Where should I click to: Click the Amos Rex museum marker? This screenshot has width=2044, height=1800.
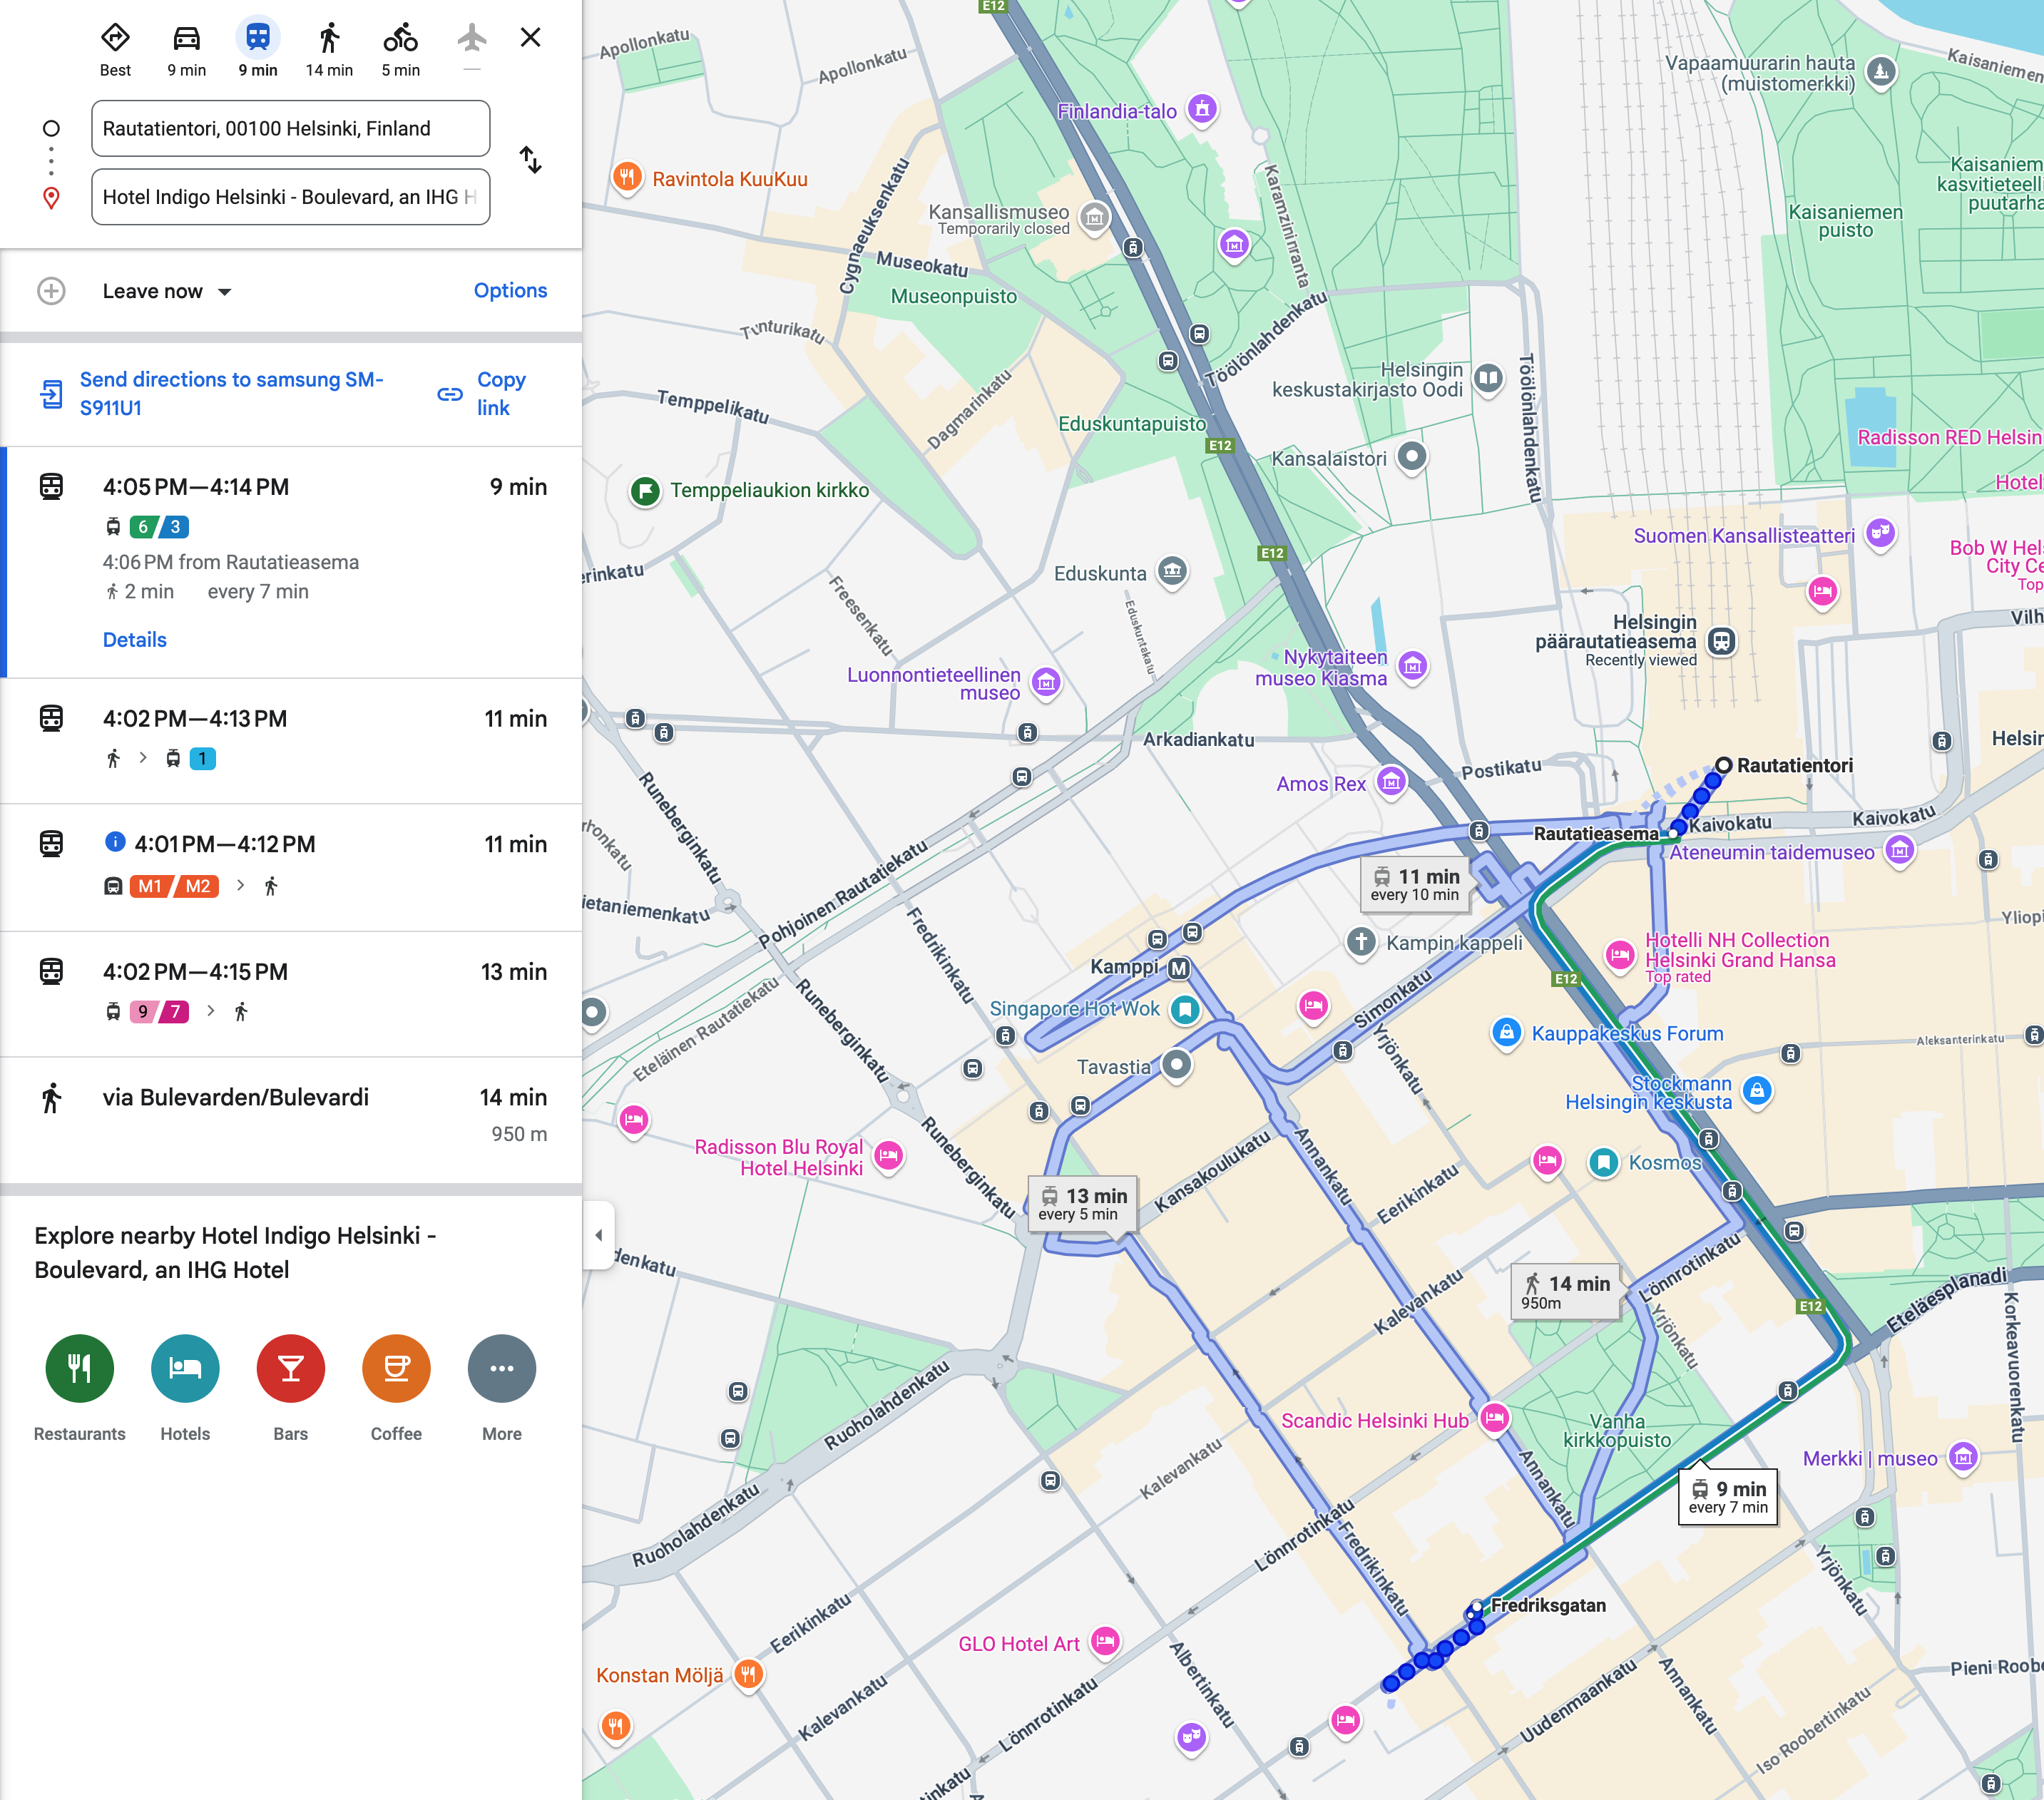[1391, 782]
